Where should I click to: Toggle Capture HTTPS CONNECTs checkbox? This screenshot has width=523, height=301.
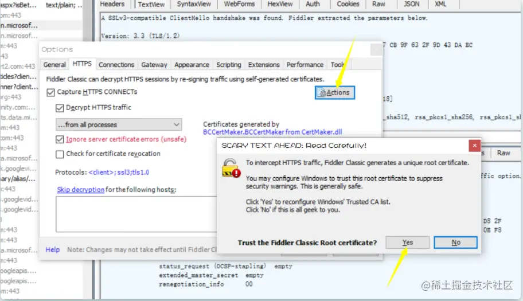click(50, 92)
